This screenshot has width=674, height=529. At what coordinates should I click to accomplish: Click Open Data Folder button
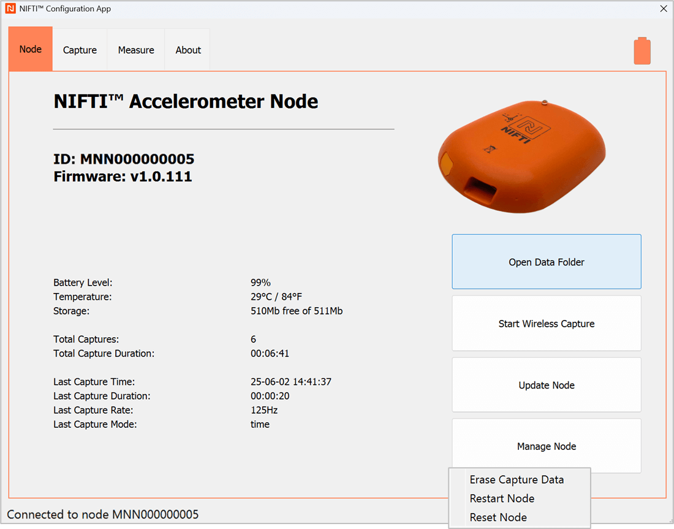pyautogui.click(x=547, y=262)
